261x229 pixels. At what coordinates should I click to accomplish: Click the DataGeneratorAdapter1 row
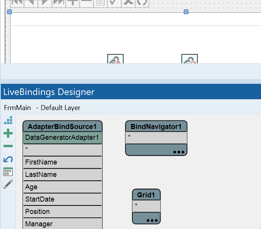63,137
